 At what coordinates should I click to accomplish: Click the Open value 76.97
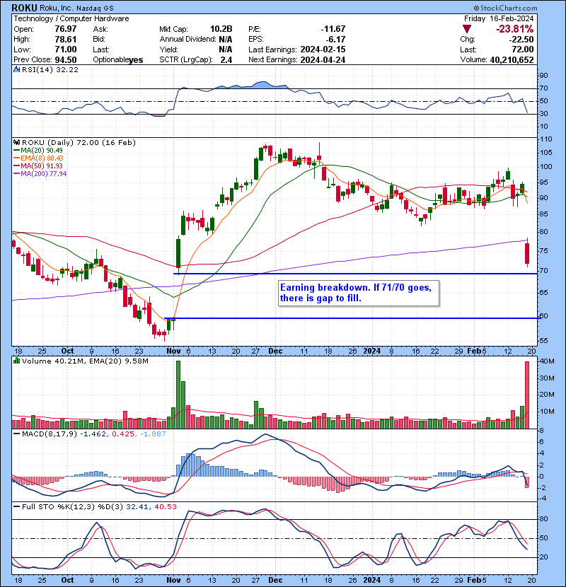[x=66, y=29]
